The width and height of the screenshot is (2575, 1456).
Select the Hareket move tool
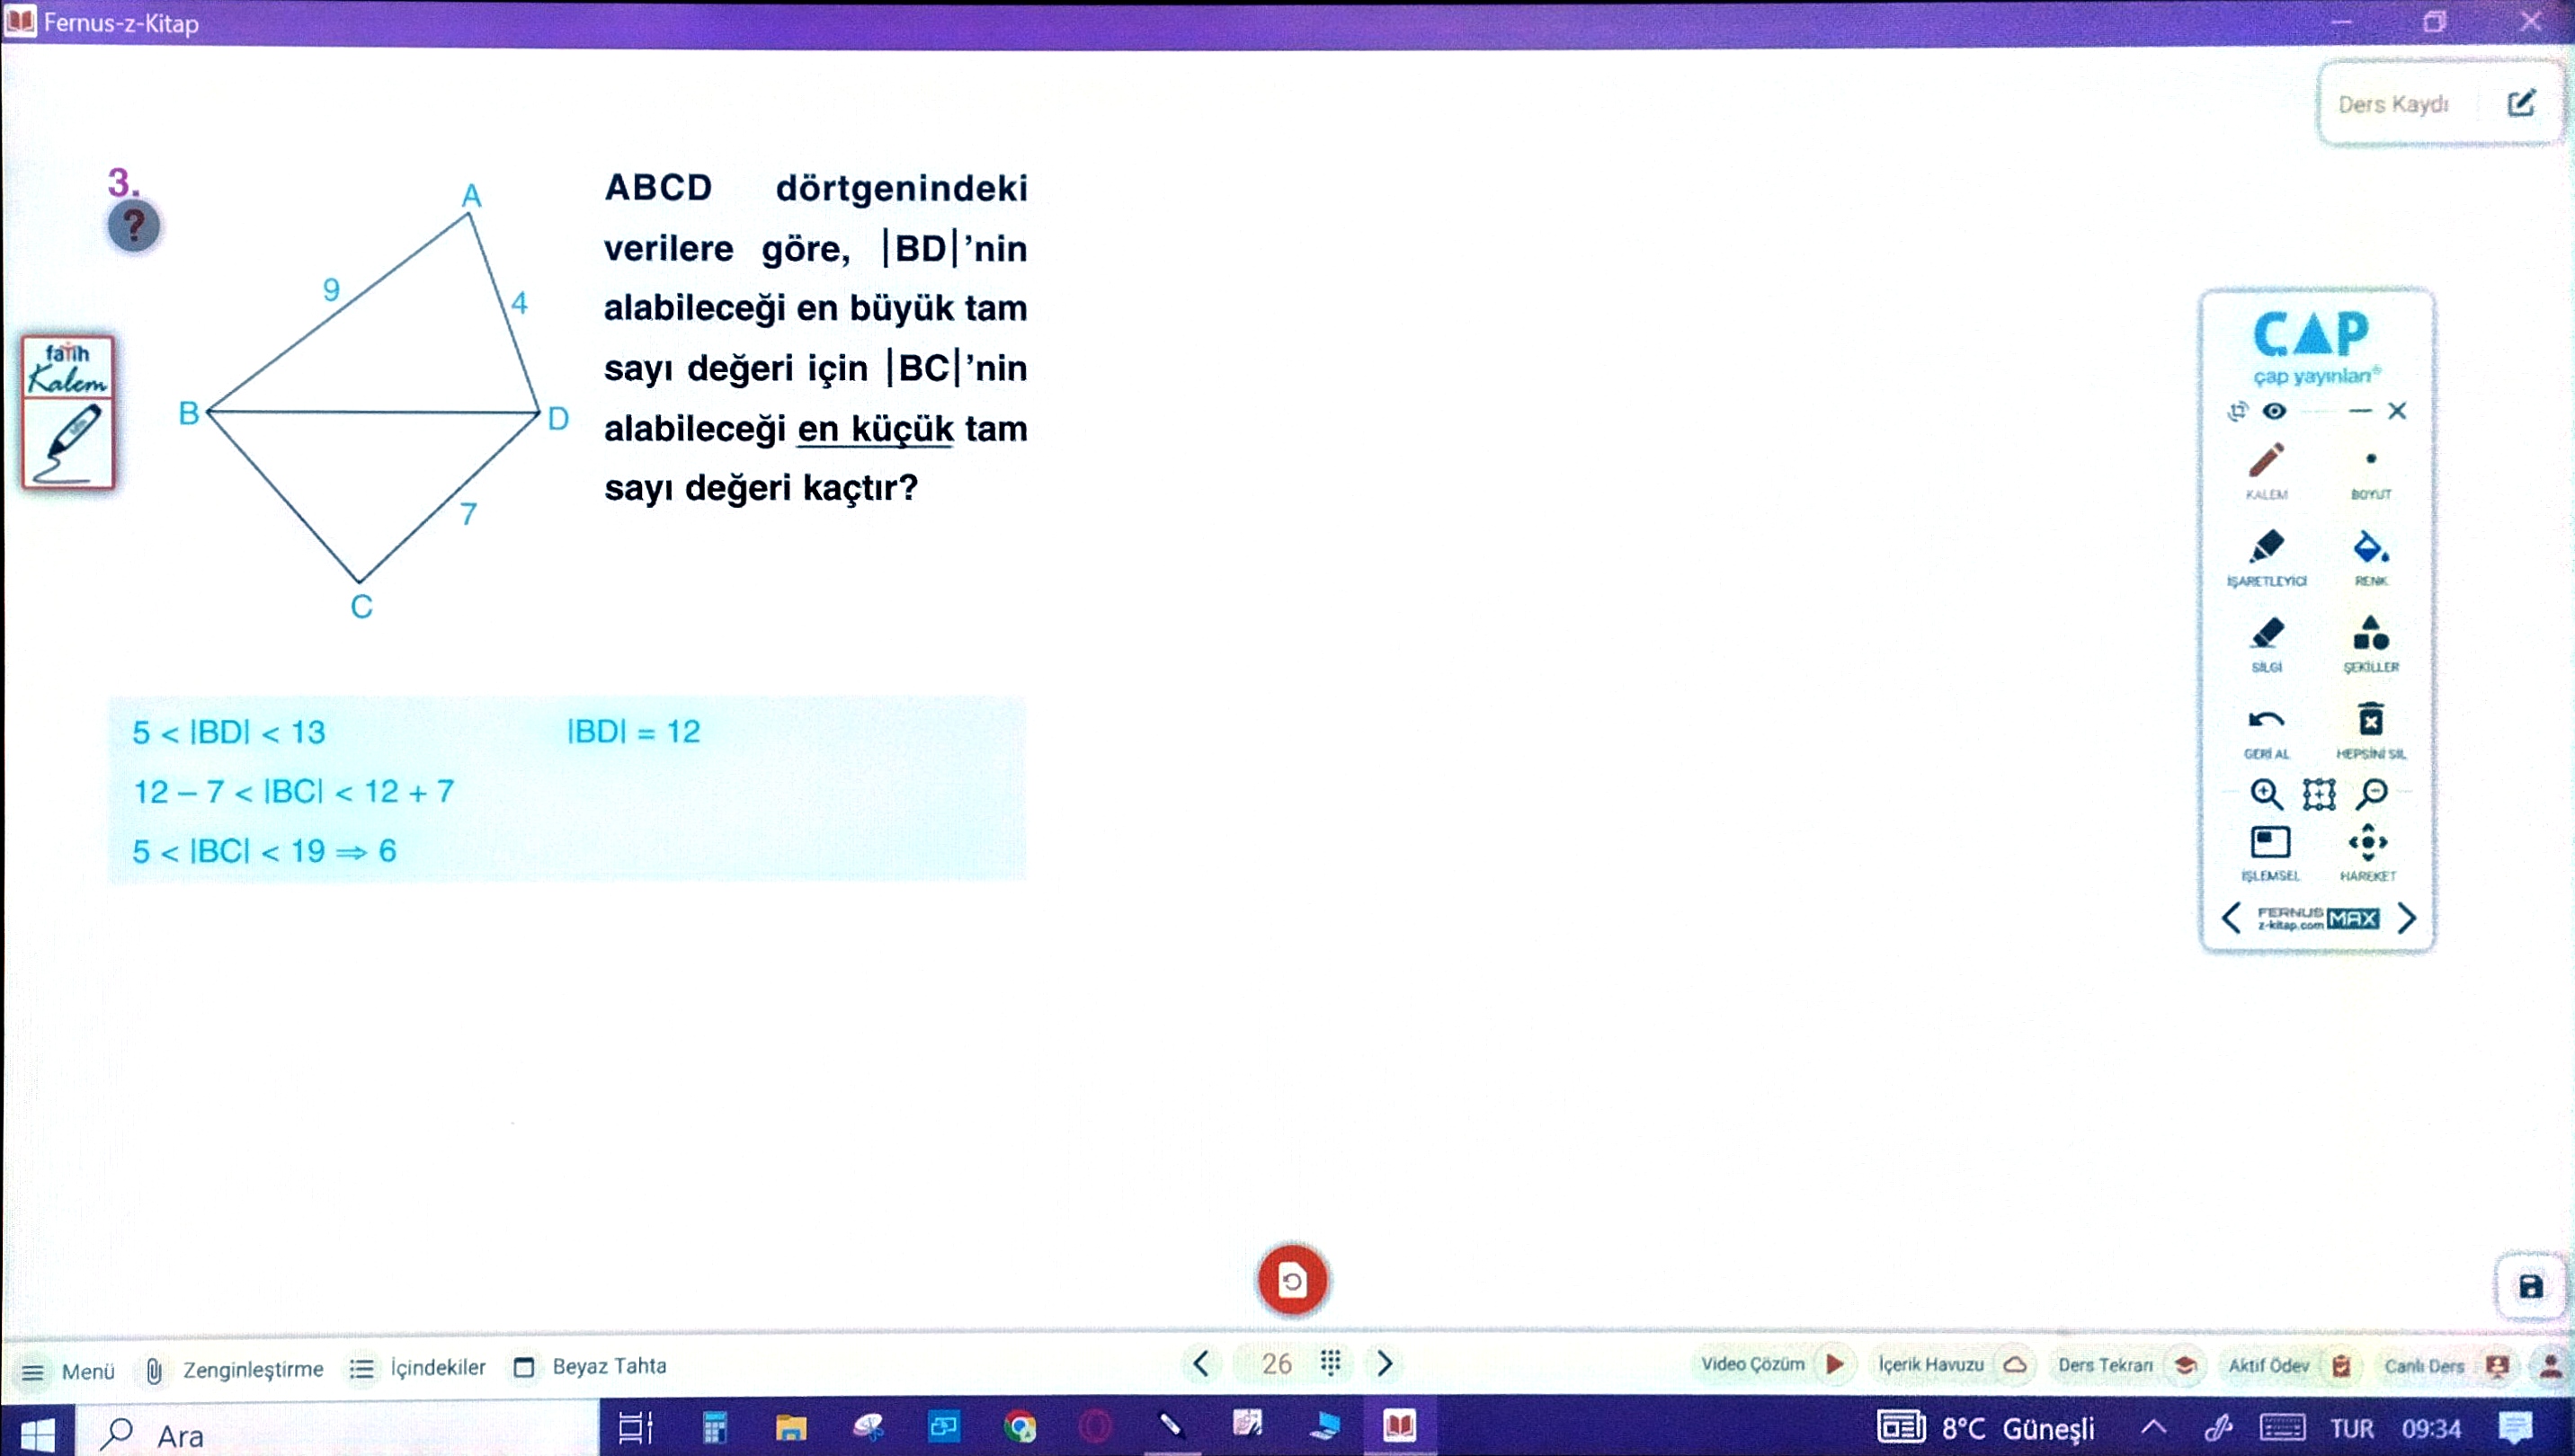click(x=2368, y=843)
